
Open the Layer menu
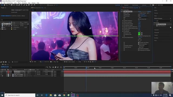coord(15,3)
